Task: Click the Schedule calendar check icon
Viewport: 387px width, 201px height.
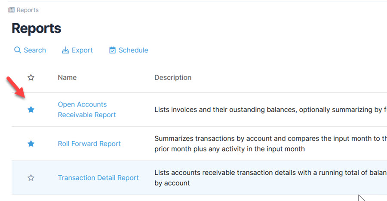Action: (113, 50)
